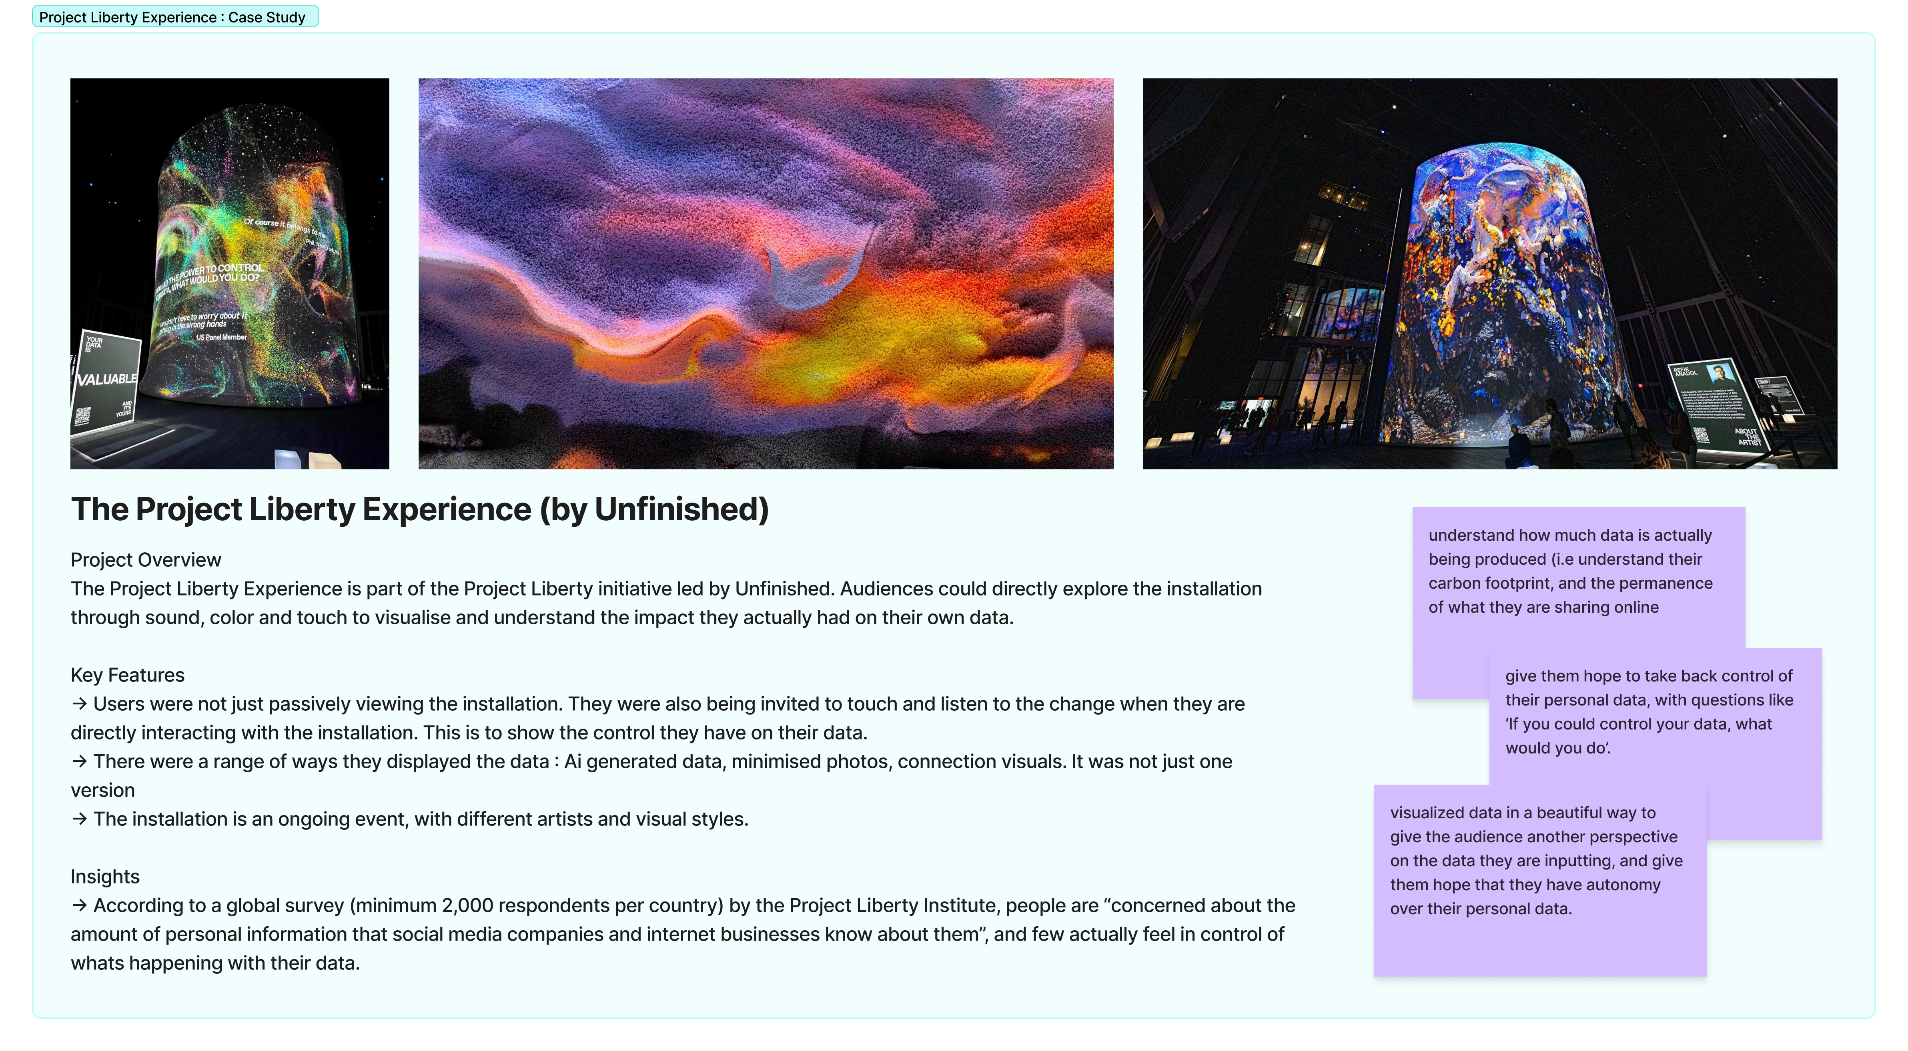Screen dimensions: 1908x1051
Task: Select 'The Project Liberty Experience (by Unfinished)' heading
Action: [420, 509]
